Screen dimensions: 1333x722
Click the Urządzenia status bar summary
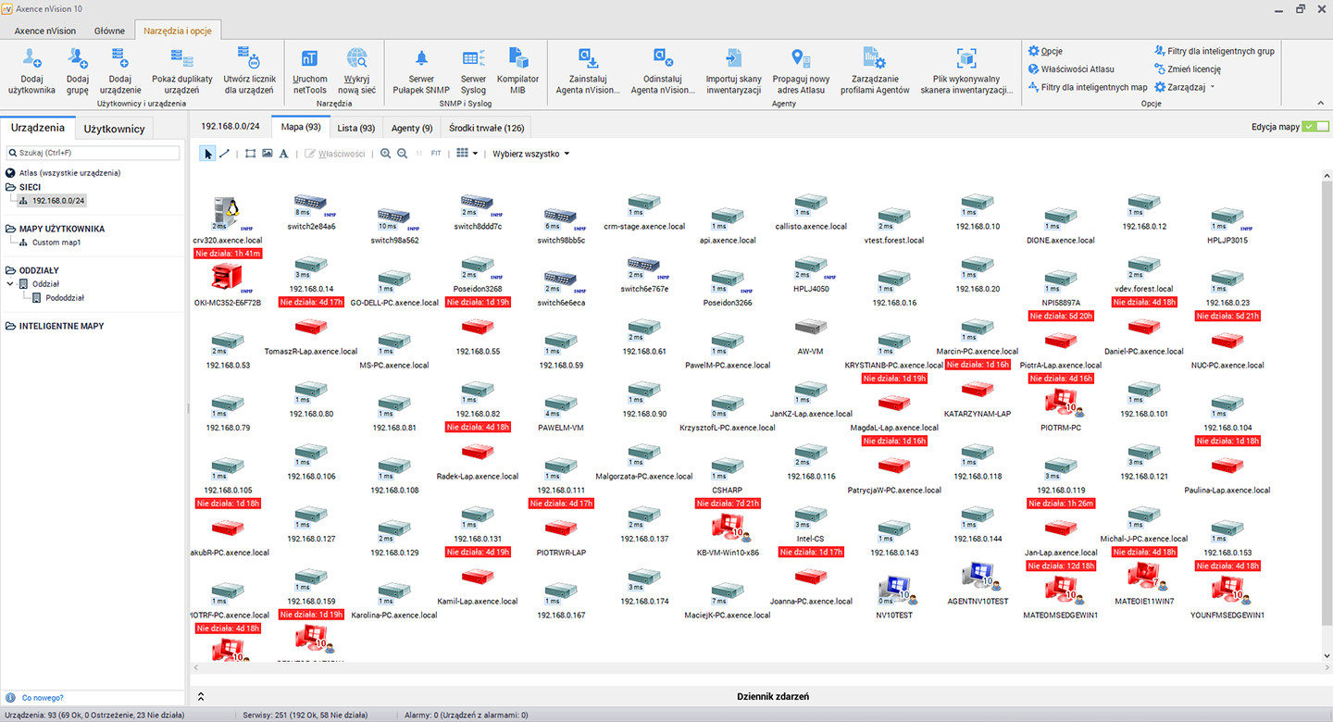click(94, 716)
